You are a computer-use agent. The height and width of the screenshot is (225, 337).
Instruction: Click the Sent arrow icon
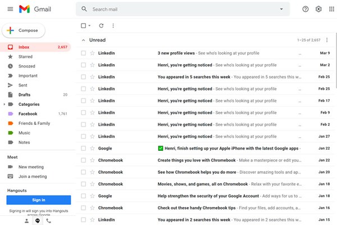[10, 85]
